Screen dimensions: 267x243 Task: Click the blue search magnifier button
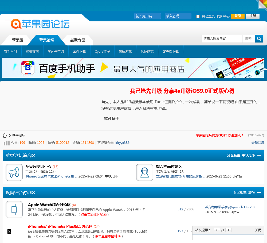[x=259, y=39]
